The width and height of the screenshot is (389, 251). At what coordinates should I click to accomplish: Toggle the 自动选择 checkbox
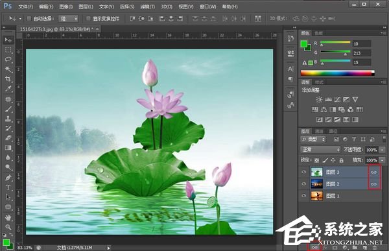[29, 18]
